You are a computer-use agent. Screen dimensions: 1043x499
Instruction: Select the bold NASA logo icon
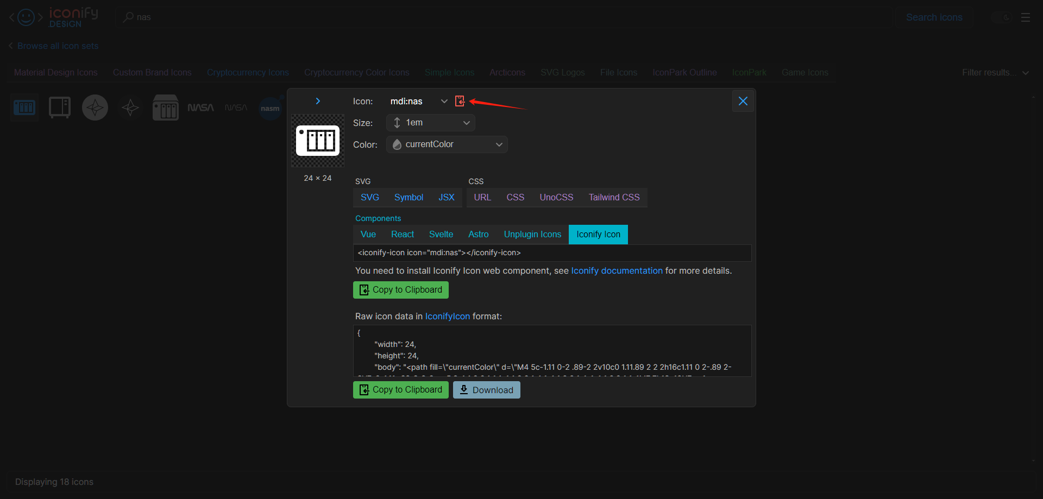tap(201, 108)
